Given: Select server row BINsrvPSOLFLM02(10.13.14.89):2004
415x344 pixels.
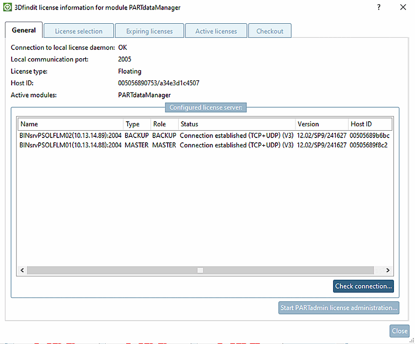Looking at the screenshot, I should 205,135.
